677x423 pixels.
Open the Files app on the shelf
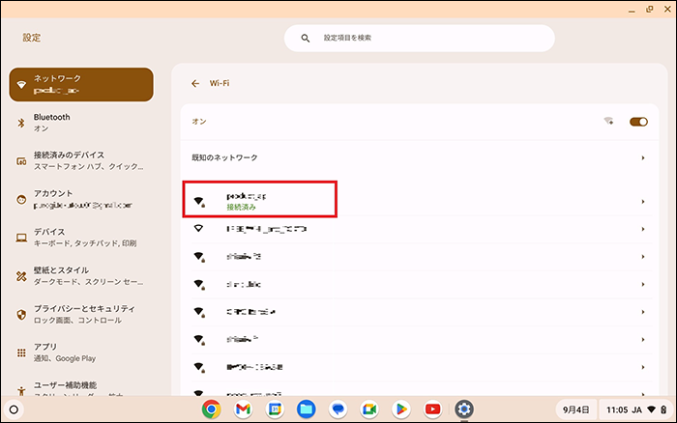pyautogui.click(x=306, y=409)
